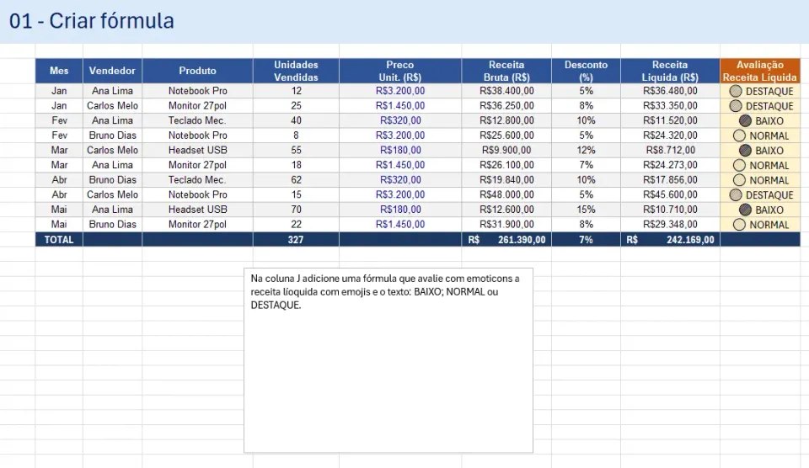The height and width of the screenshot is (468, 809).
Task: Select the '12%' discount cell
Action: coord(586,150)
